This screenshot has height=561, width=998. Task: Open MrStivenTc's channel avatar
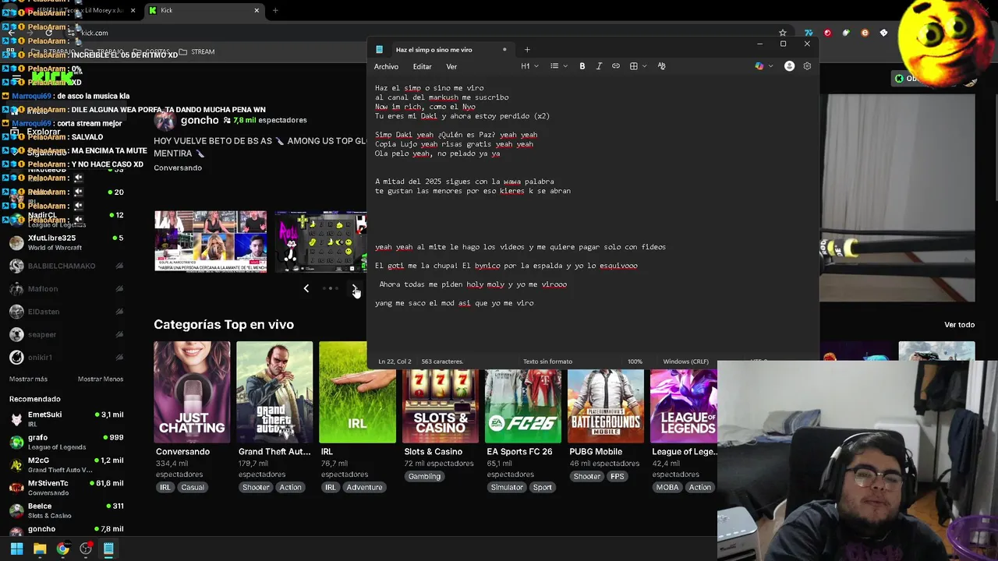[16, 488]
